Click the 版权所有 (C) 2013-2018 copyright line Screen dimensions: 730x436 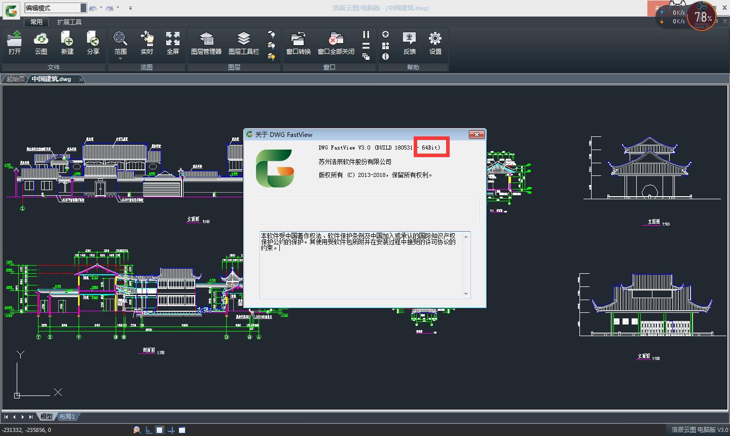[x=375, y=175]
